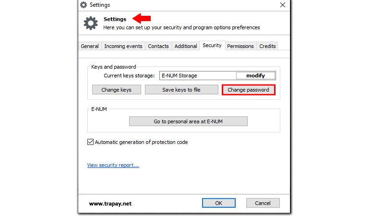Click the Change password button
The height and width of the screenshot is (216, 384).
coord(248,90)
